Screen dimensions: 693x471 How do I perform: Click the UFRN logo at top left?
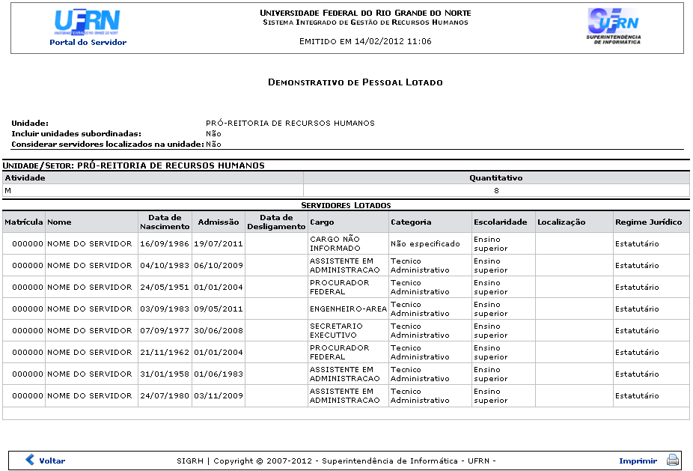(88, 22)
